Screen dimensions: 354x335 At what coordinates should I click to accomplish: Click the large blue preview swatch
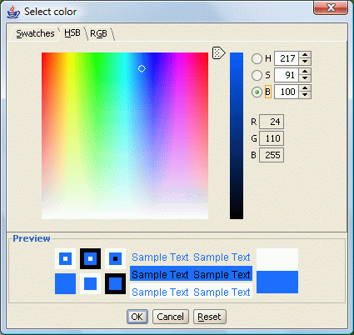coord(277,282)
